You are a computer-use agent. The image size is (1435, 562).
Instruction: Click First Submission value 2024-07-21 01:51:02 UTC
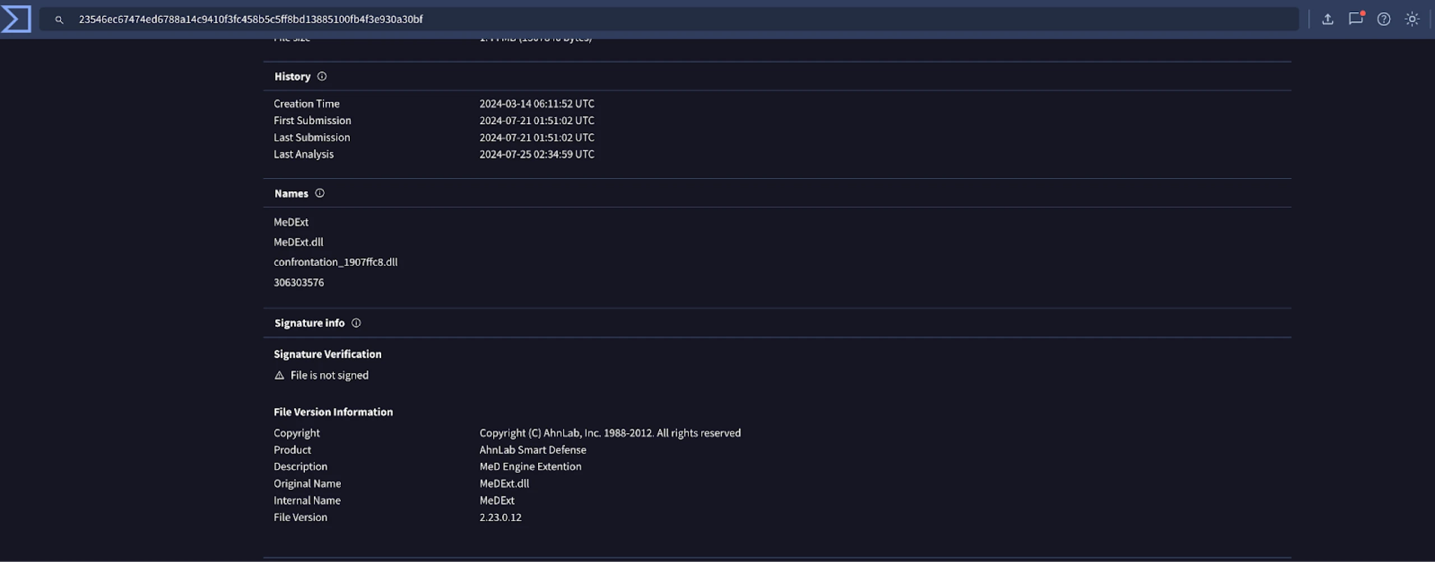click(x=536, y=120)
